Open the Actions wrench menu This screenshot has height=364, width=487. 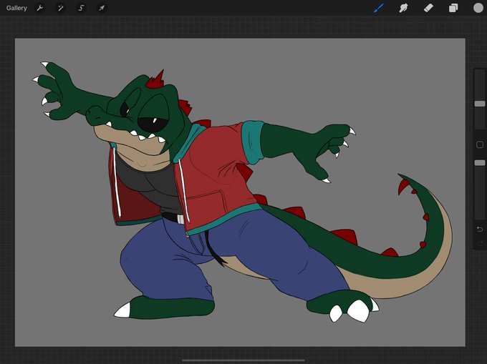tap(40, 8)
